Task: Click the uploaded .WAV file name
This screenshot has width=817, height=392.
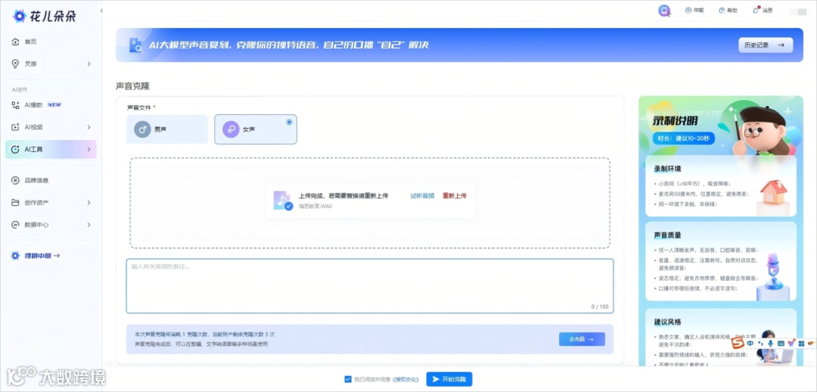Action: click(315, 207)
